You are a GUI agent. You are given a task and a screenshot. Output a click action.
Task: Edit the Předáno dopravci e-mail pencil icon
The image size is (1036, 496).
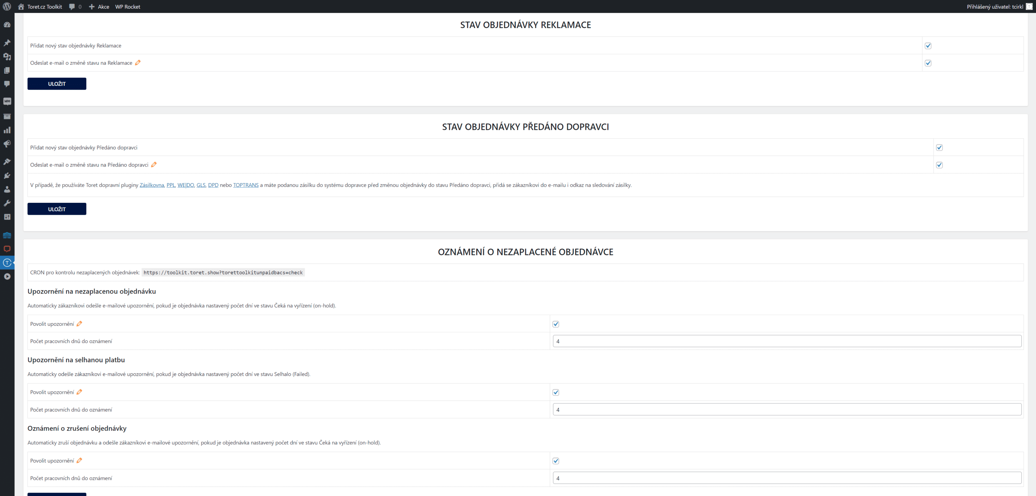[154, 164]
